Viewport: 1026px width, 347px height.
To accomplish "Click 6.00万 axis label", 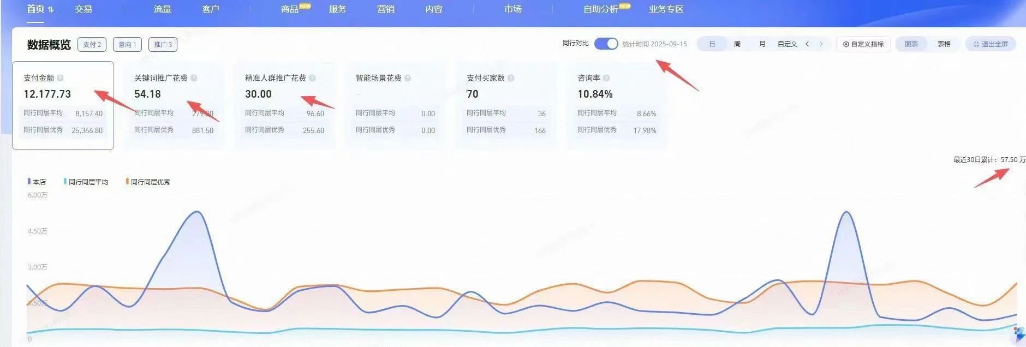I will [x=38, y=195].
